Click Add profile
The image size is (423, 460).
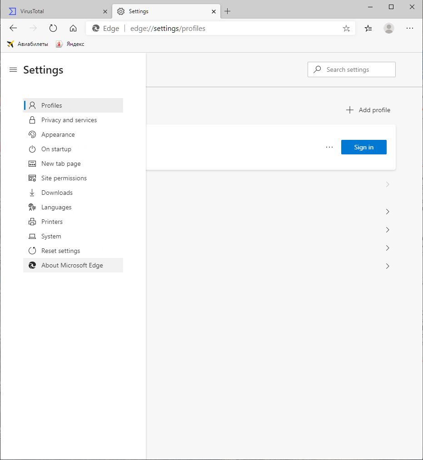point(368,109)
